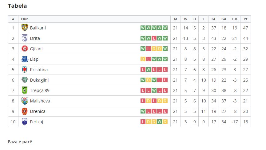The width and height of the screenshot is (266, 150).
Task: Click the Llapi club crest icon
Action: [x=25, y=59]
